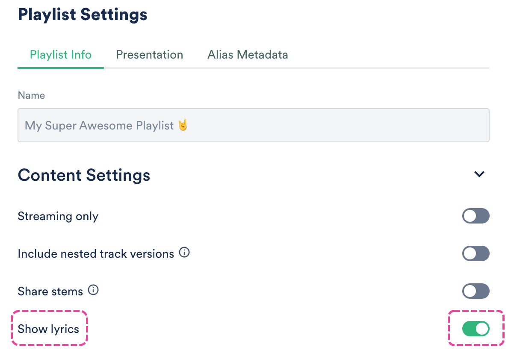Collapse the Content Settings section chevron
Image resolution: width=508 pixels, height=353 pixels.
click(x=479, y=174)
